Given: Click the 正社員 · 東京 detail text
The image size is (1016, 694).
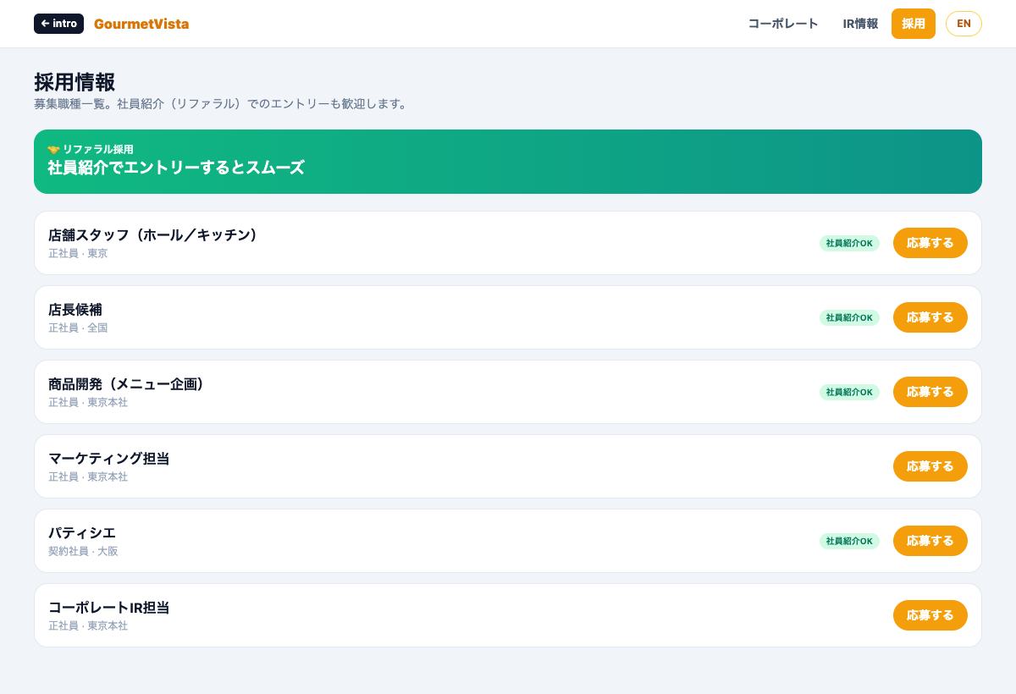Looking at the screenshot, I should (78, 253).
